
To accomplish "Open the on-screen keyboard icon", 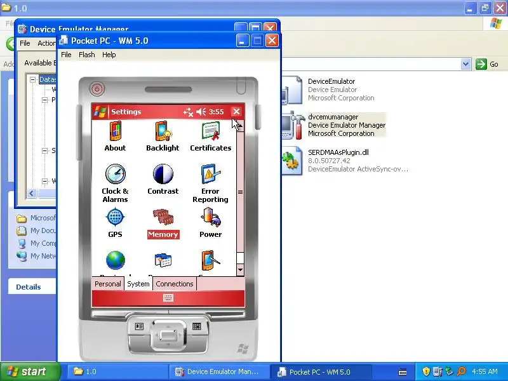I will tap(168, 298).
